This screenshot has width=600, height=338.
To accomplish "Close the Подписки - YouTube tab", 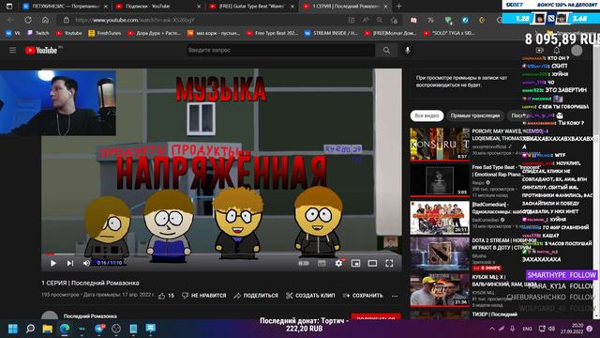I will pos(199,7).
